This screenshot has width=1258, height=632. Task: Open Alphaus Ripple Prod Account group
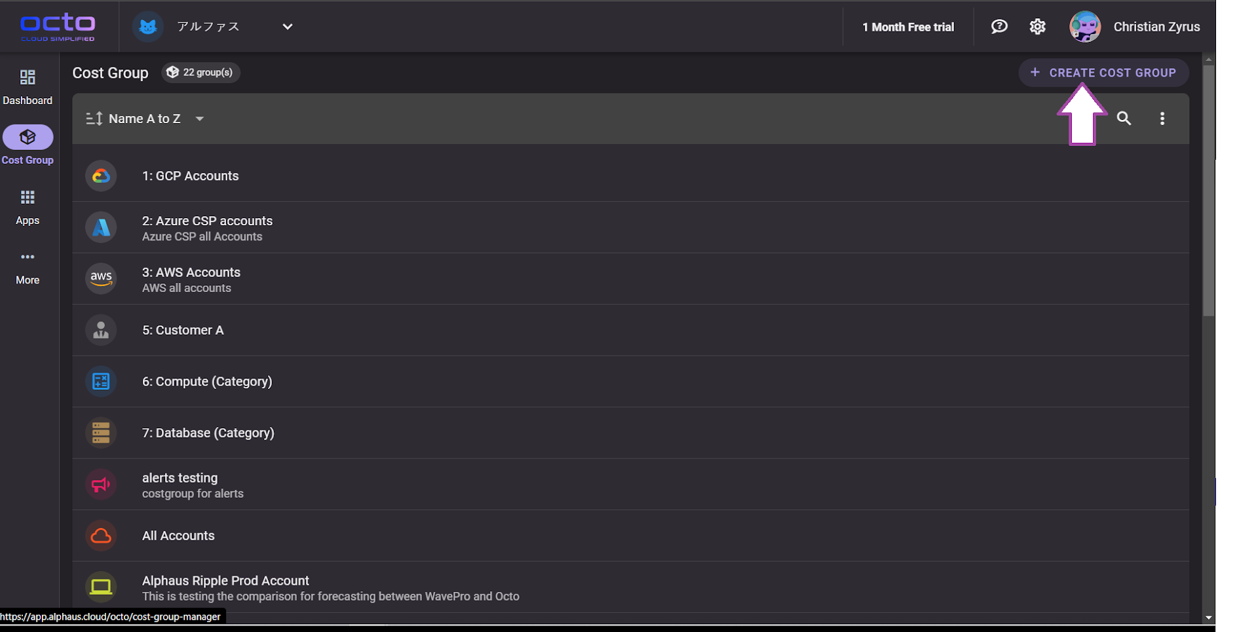click(x=630, y=587)
